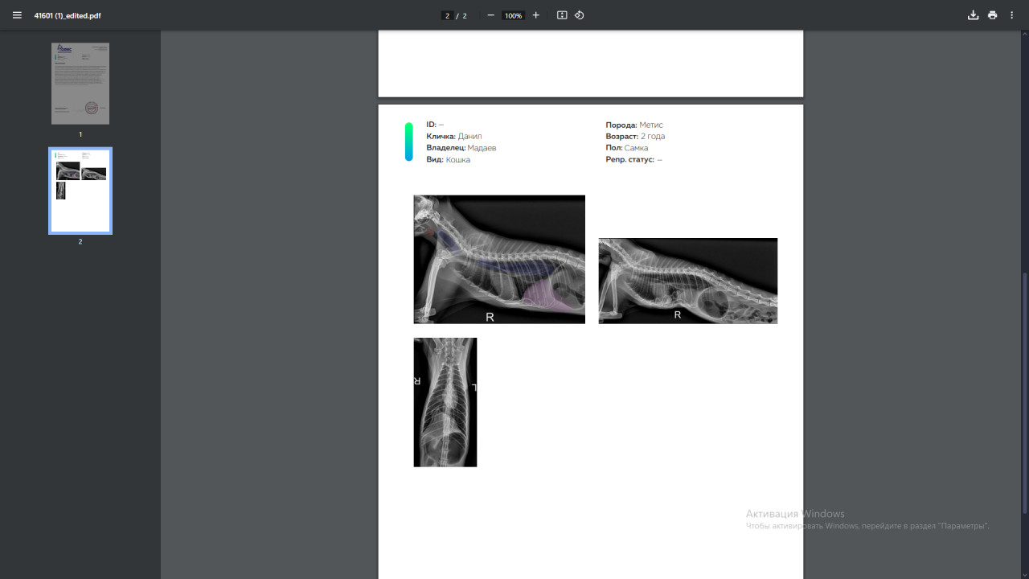Click the "Порода: Метис" text line
The image size is (1029, 579).
tap(634, 125)
